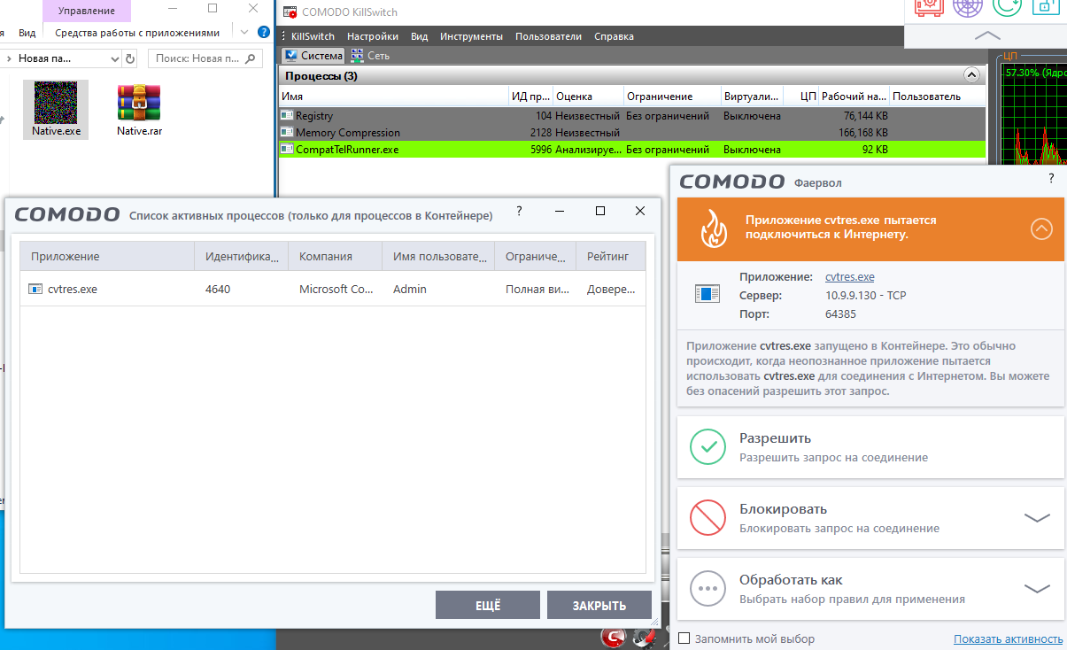
Task: Open the Показать активность link
Action: [1008, 638]
